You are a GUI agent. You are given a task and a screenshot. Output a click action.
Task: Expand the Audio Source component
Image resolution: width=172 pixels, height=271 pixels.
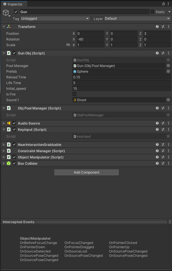4,123
